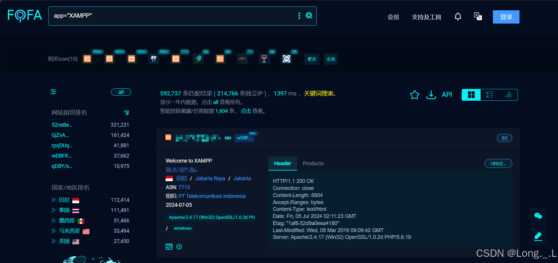Open the filter settings sliders icon

(x=53, y=92)
